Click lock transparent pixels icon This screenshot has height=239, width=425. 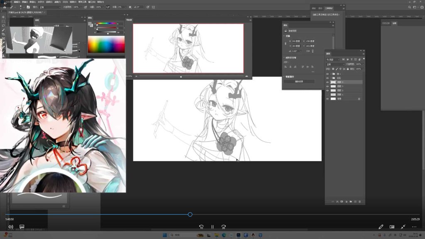point(333,69)
